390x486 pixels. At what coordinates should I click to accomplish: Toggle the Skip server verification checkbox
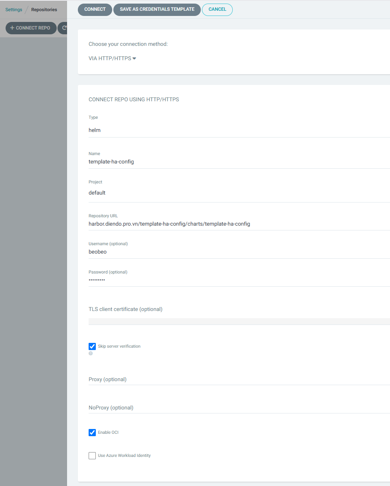92,346
